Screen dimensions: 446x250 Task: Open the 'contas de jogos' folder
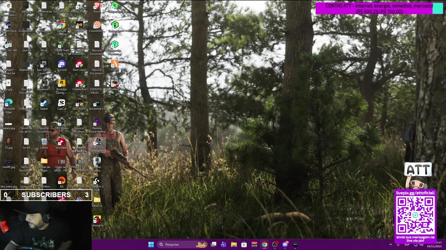(x=44, y=165)
